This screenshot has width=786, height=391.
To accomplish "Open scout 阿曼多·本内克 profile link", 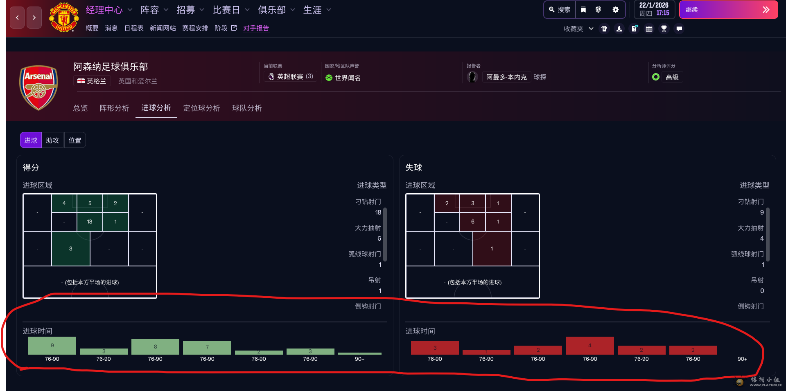I will pos(506,77).
